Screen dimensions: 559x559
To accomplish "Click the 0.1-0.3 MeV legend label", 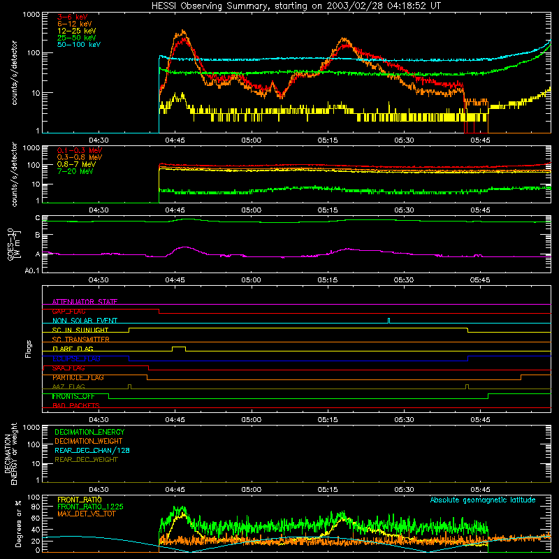I will tap(80, 150).
